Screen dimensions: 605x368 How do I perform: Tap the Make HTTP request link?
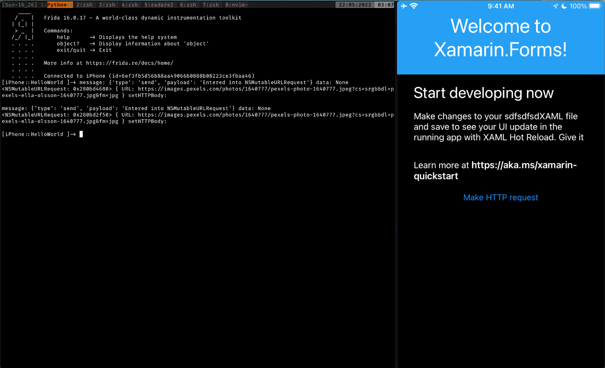tap(500, 197)
